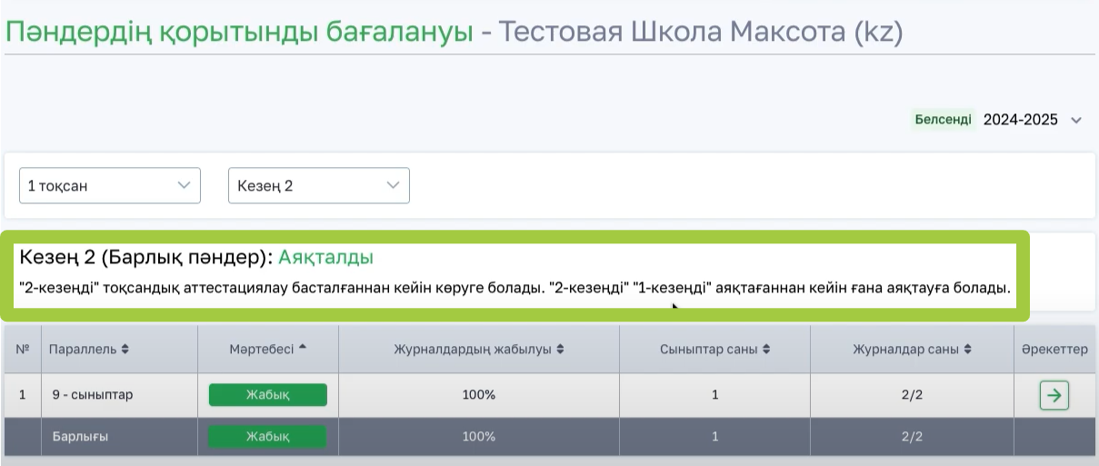Click Жабық status badge in 9 - сыныптар row
The width and height of the screenshot is (1099, 466).
click(x=267, y=395)
